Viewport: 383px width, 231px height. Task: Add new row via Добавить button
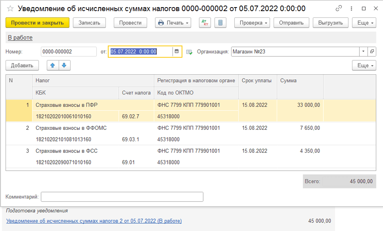[x=22, y=65]
